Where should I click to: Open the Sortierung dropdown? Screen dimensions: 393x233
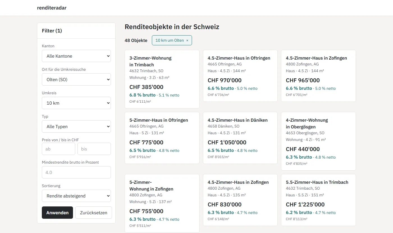(76, 196)
